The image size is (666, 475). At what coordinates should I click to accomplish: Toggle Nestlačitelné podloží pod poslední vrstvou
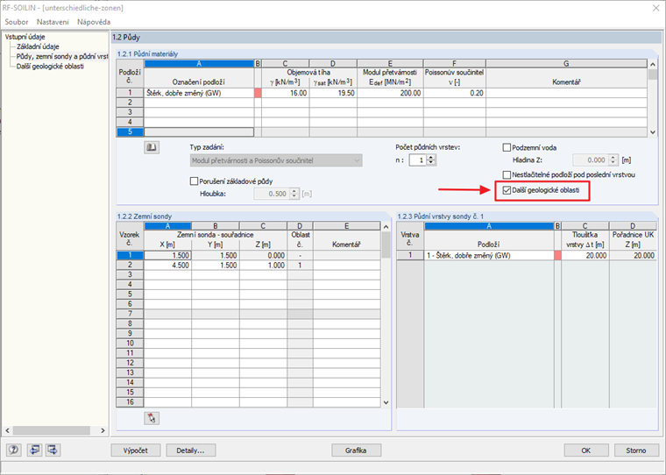[x=507, y=174]
